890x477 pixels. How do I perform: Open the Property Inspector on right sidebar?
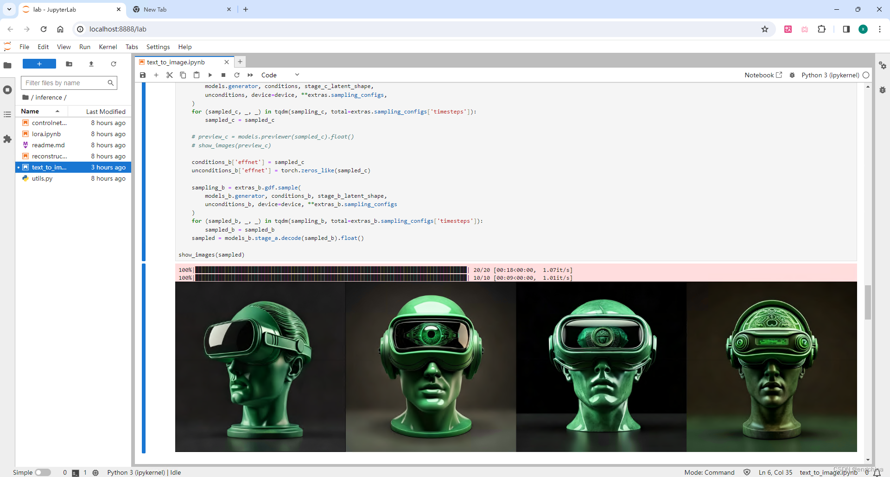click(x=883, y=66)
